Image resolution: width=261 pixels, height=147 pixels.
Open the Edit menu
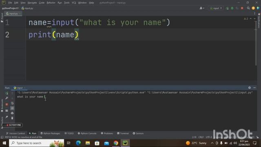pyautogui.click(x=16, y=3)
